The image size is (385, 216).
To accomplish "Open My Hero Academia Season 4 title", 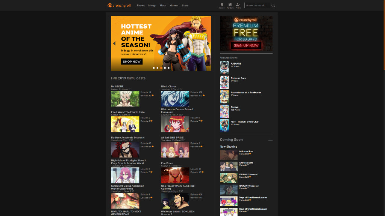I will 128,138.
